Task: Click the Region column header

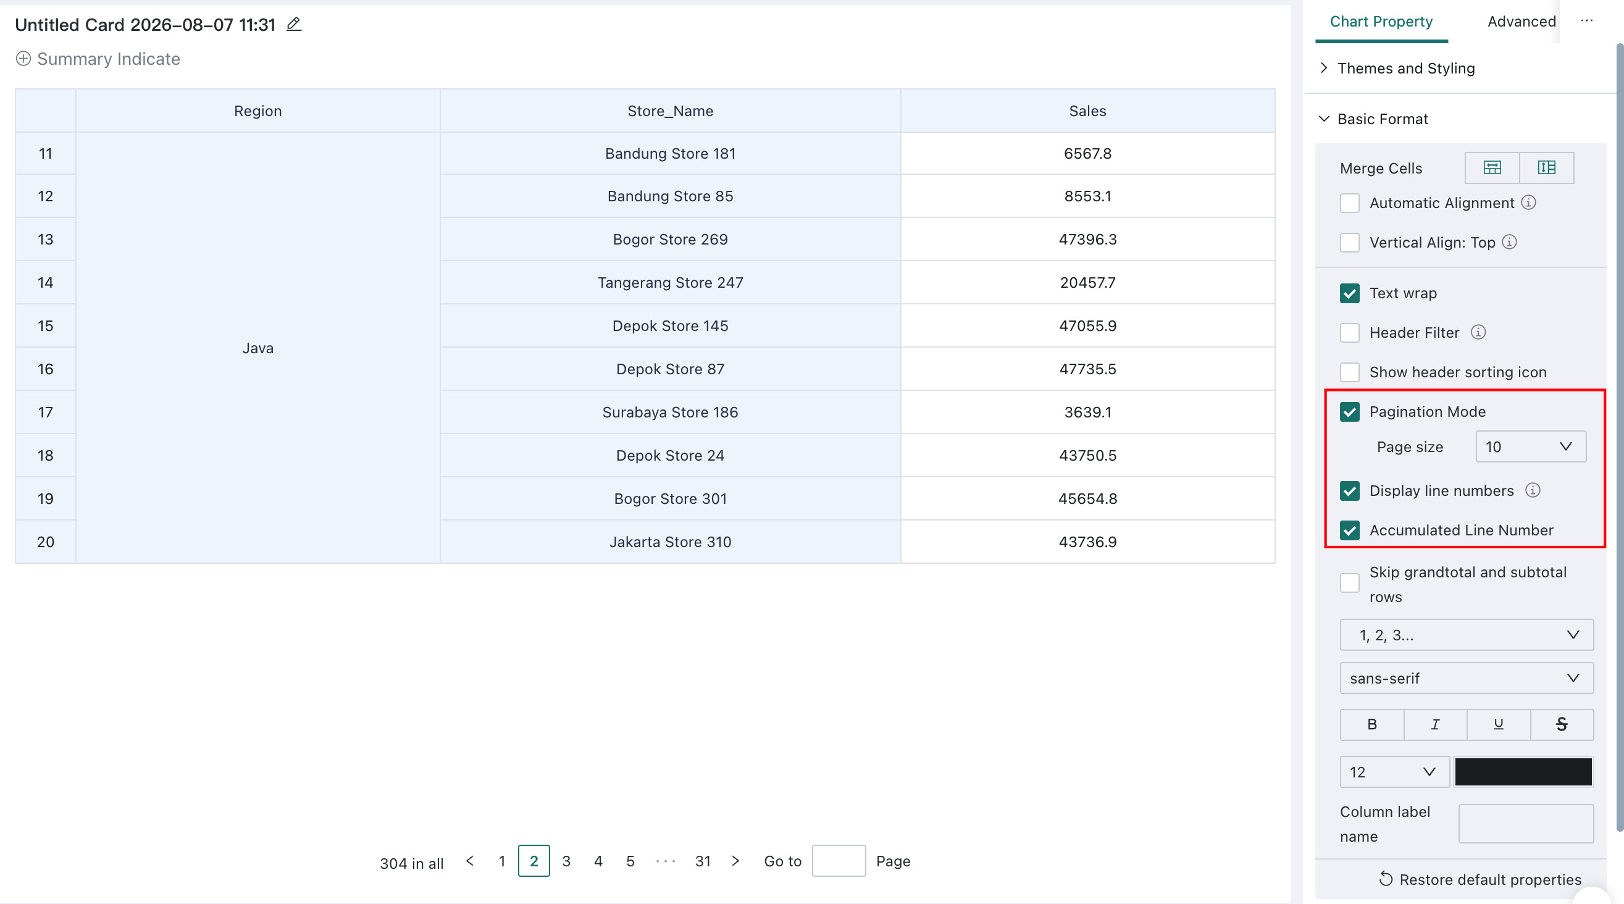Action: click(x=258, y=111)
